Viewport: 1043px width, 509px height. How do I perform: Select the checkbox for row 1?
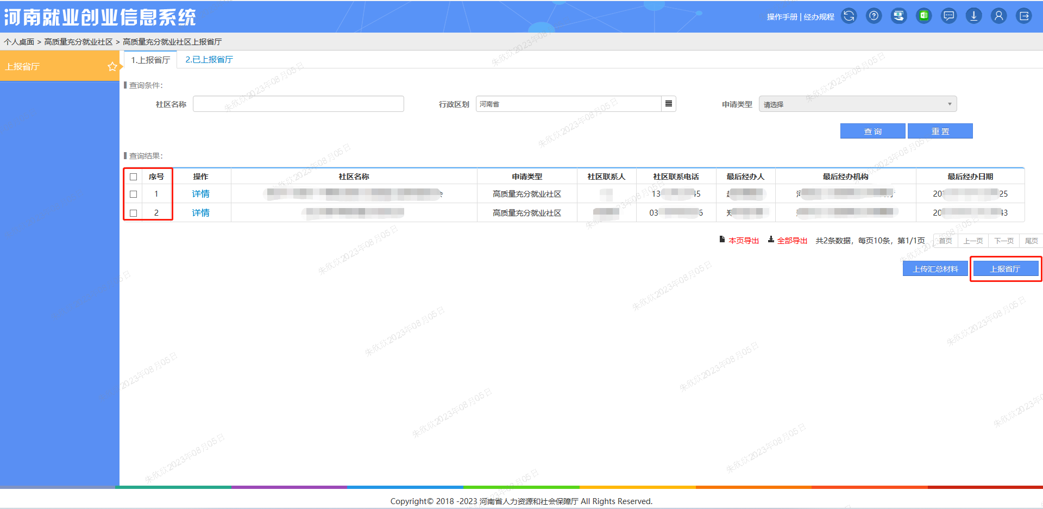[133, 193]
